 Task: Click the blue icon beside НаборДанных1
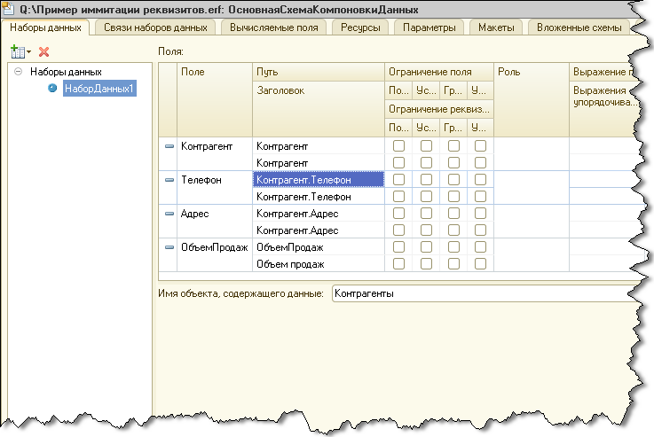pos(52,89)
